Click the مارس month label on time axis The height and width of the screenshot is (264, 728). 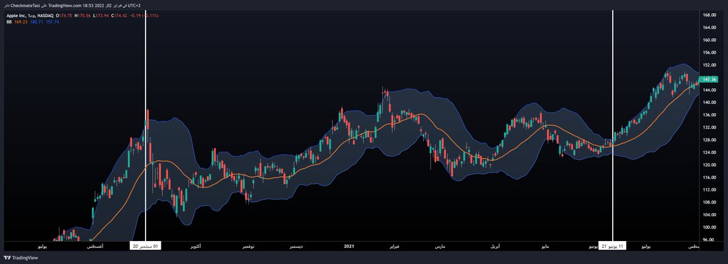click(x=439, y=246)
